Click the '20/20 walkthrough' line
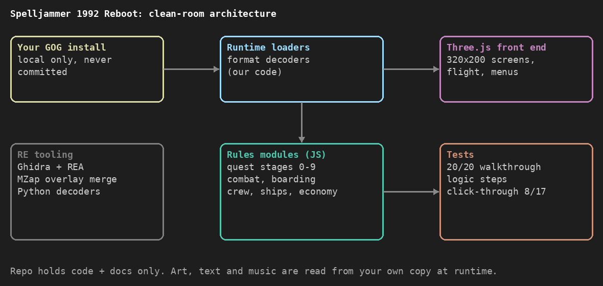Viewport: 603px width, 286px height. coord(494,167)
